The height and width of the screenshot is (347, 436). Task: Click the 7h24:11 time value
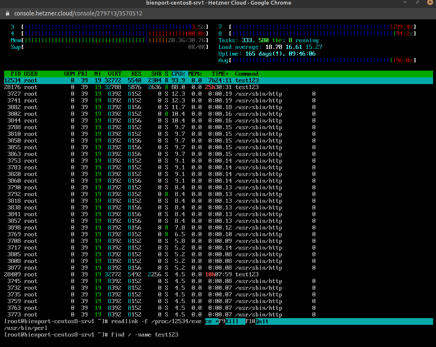220,81
